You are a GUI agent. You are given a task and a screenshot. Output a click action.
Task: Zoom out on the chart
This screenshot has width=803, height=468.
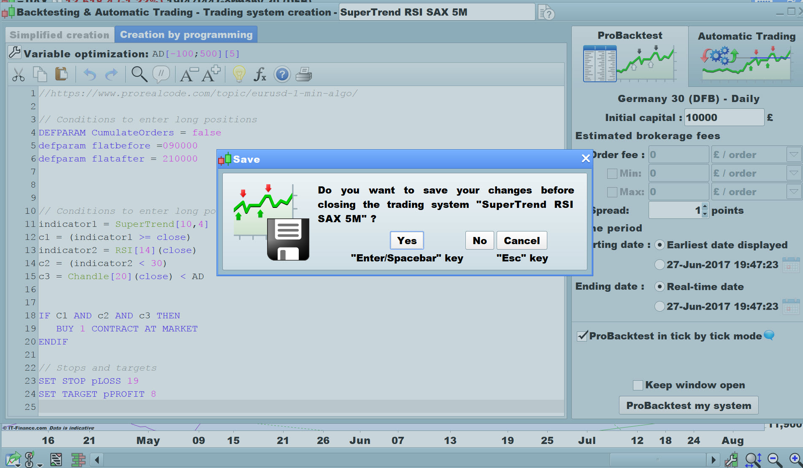coord(775,459)
